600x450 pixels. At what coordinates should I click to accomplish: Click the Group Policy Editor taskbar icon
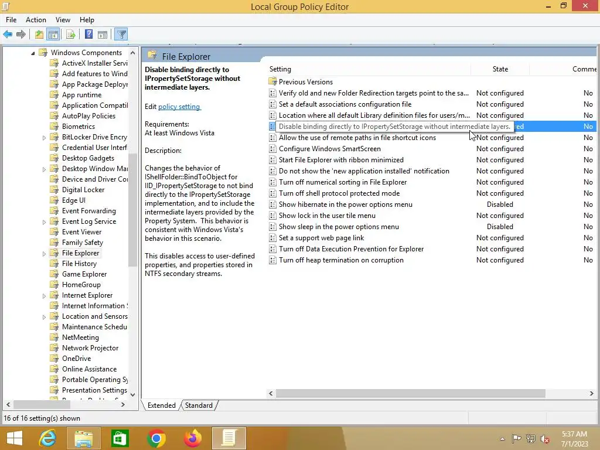pyautogui.click(x=229, y=438)
